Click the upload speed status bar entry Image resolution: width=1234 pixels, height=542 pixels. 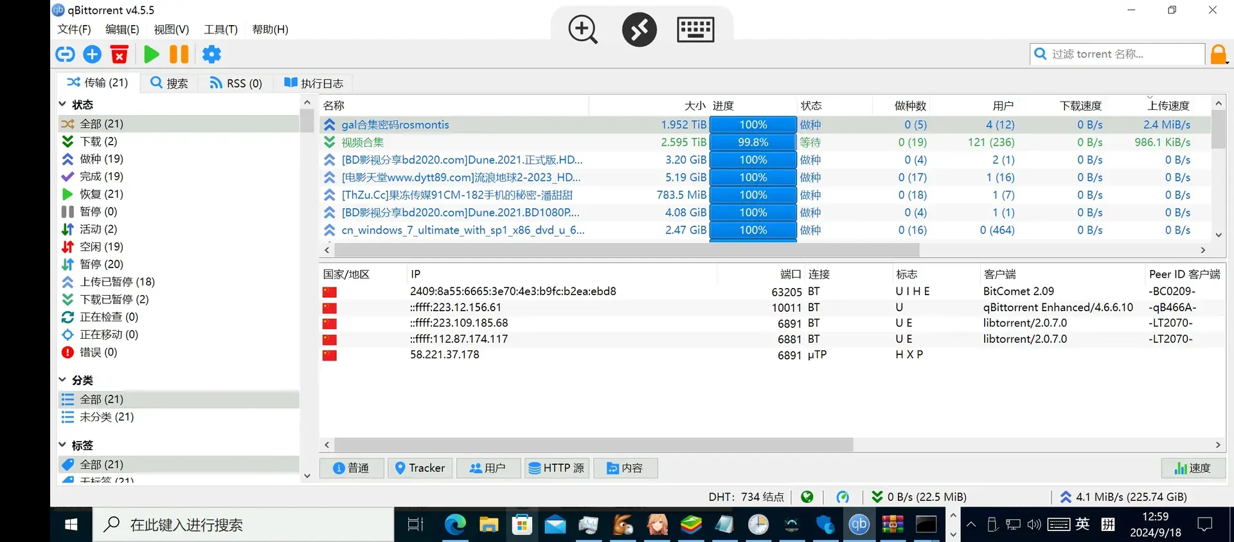1123,497
